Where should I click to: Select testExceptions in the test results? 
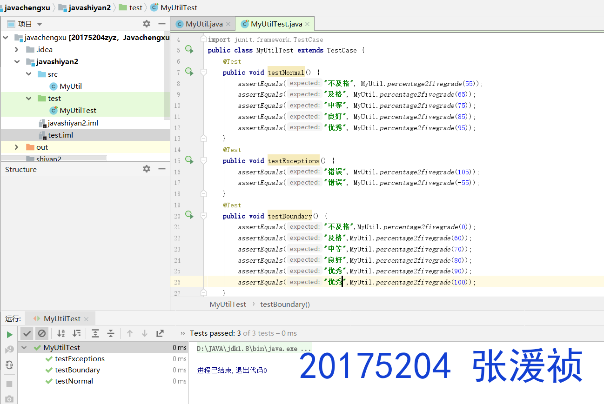(80, 359)
